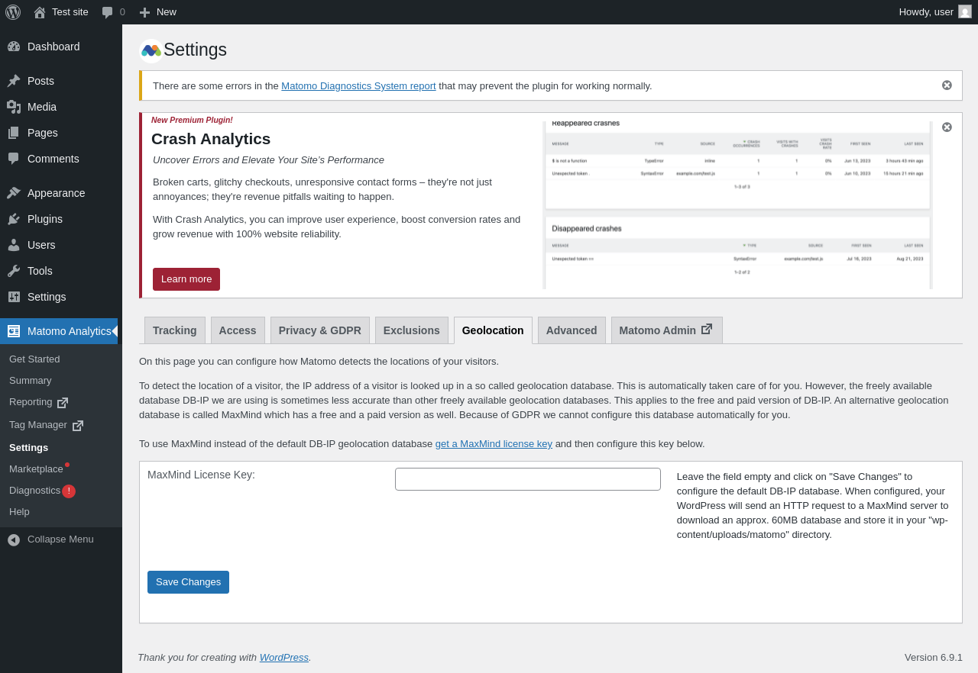Click the WordPress logo icon

tap(13, 12)
